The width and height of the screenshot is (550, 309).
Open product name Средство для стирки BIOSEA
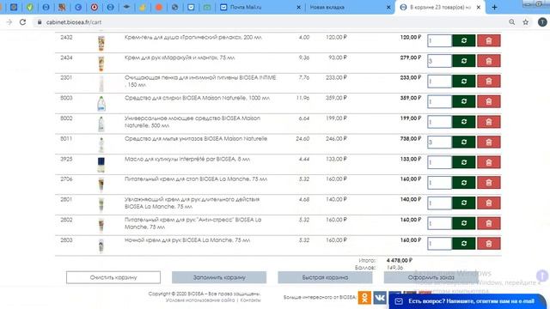[x=197, y=98]
